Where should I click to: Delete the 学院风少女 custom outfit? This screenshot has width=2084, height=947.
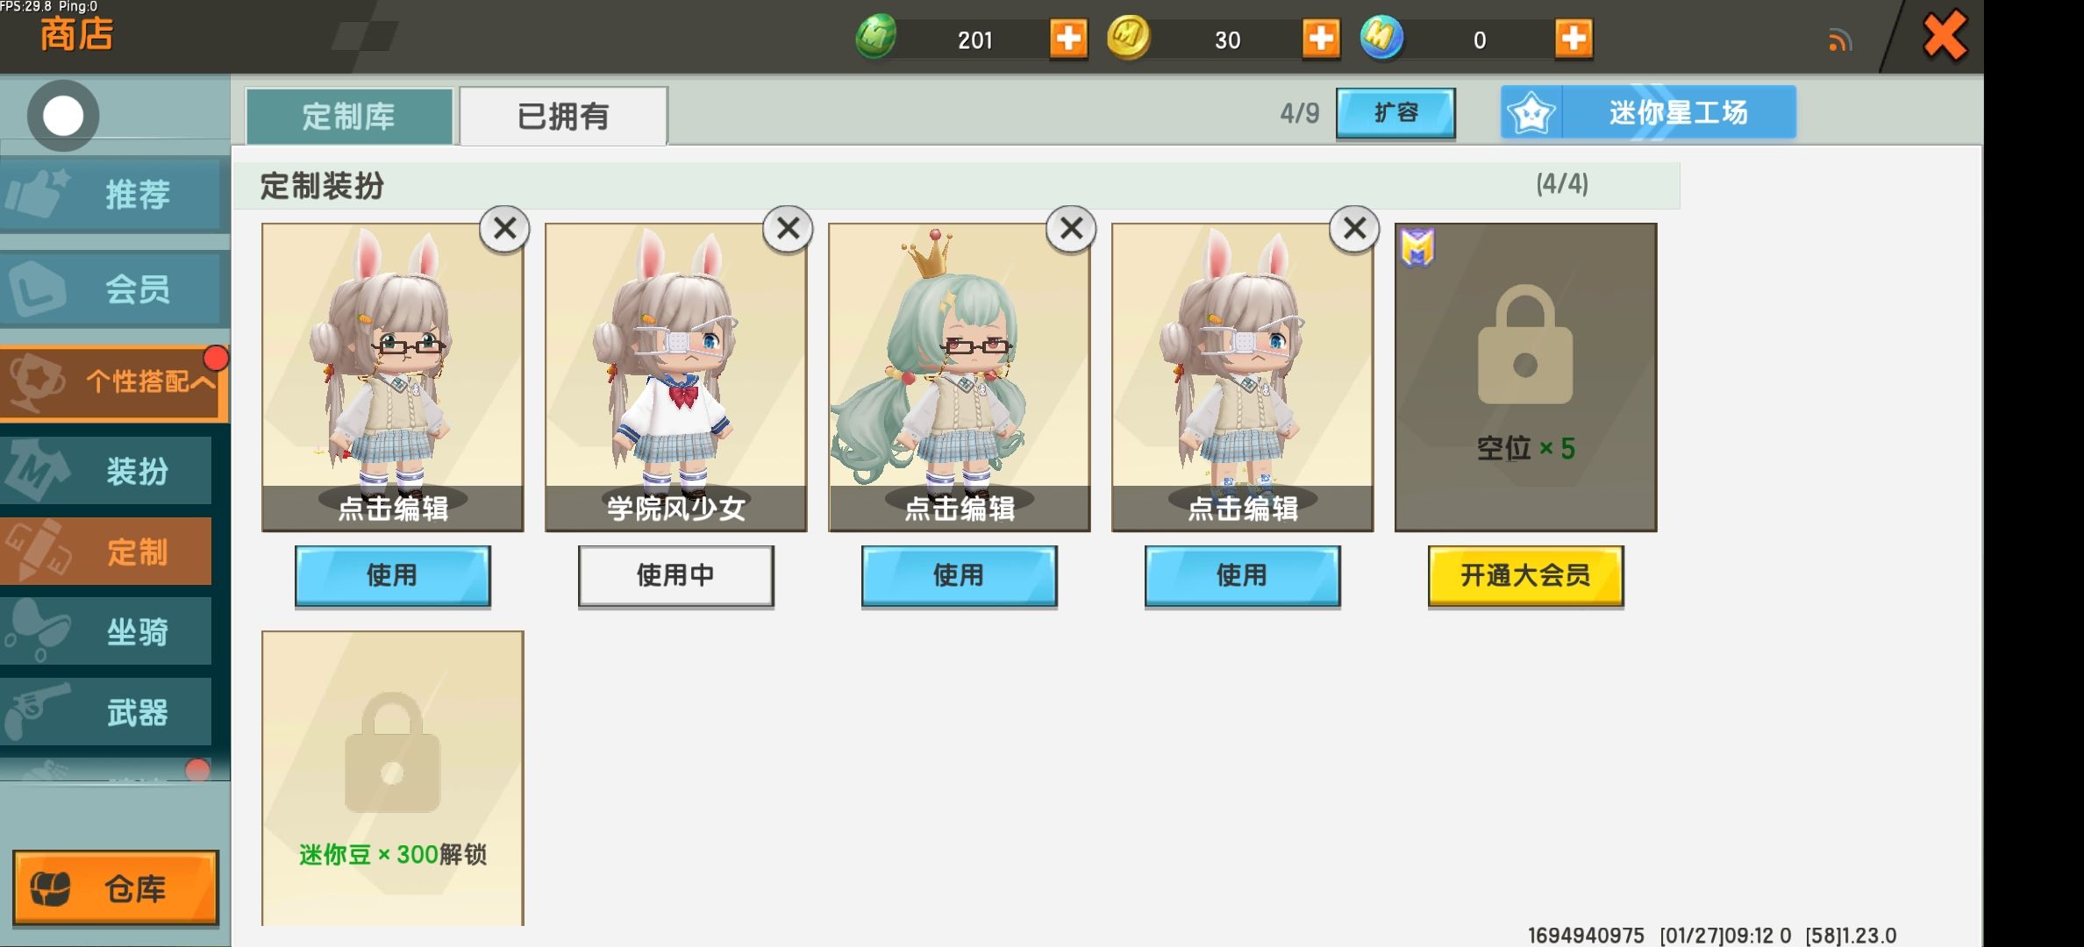click(788, 229)
